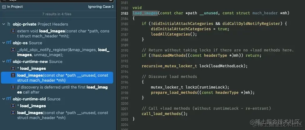The image size is (305, 130).
Task: Click the In Project scope icon
Action: [4, 7]
